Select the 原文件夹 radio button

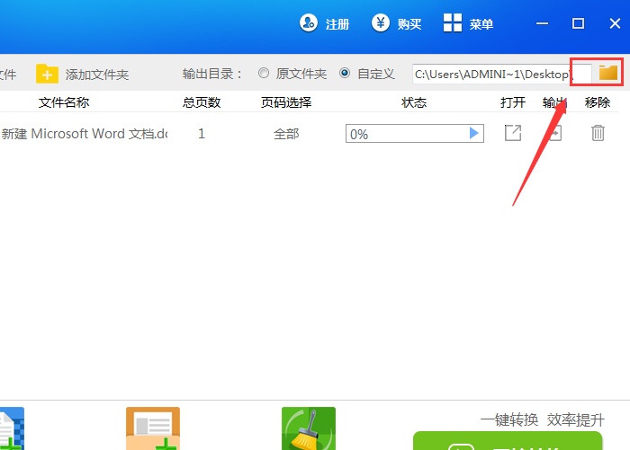264,74
